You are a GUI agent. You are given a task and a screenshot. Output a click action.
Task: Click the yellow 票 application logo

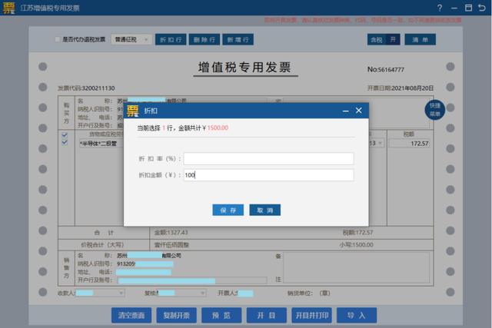pos(9,8)
